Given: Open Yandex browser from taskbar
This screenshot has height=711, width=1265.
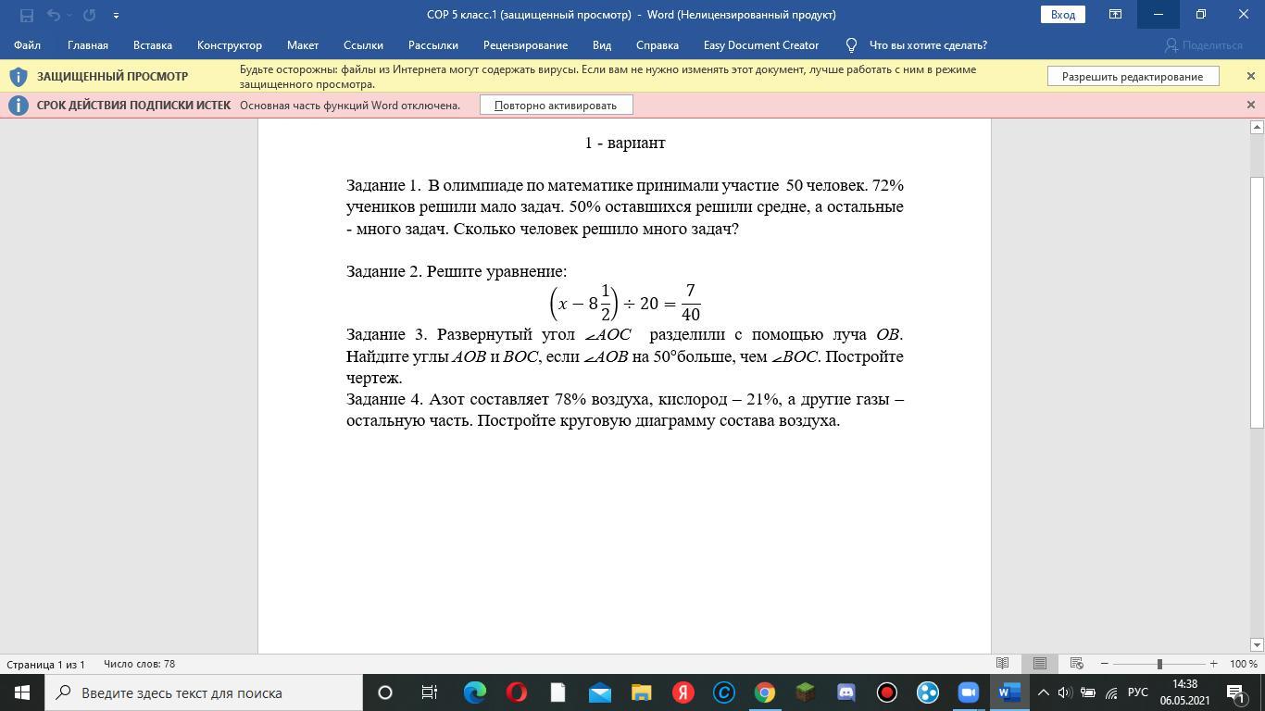Looking at the screenshot, I should [683, 692].
